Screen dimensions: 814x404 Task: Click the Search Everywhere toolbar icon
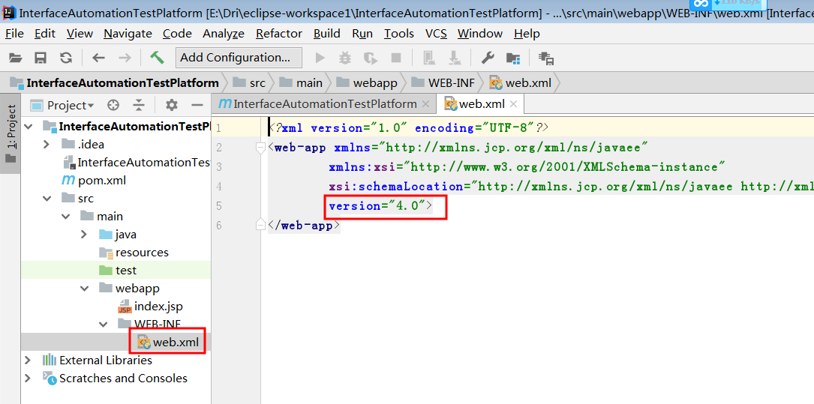pyautogui.click(x=546, y=58)
